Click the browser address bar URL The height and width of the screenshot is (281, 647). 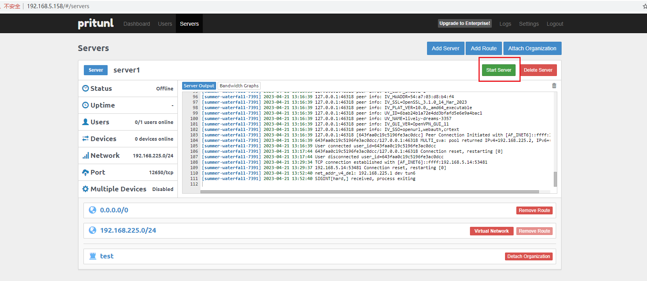[58, 6]
